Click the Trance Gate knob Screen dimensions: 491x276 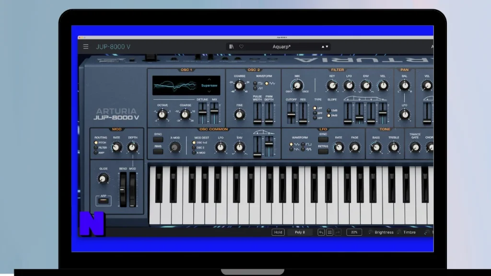point(415,147)
